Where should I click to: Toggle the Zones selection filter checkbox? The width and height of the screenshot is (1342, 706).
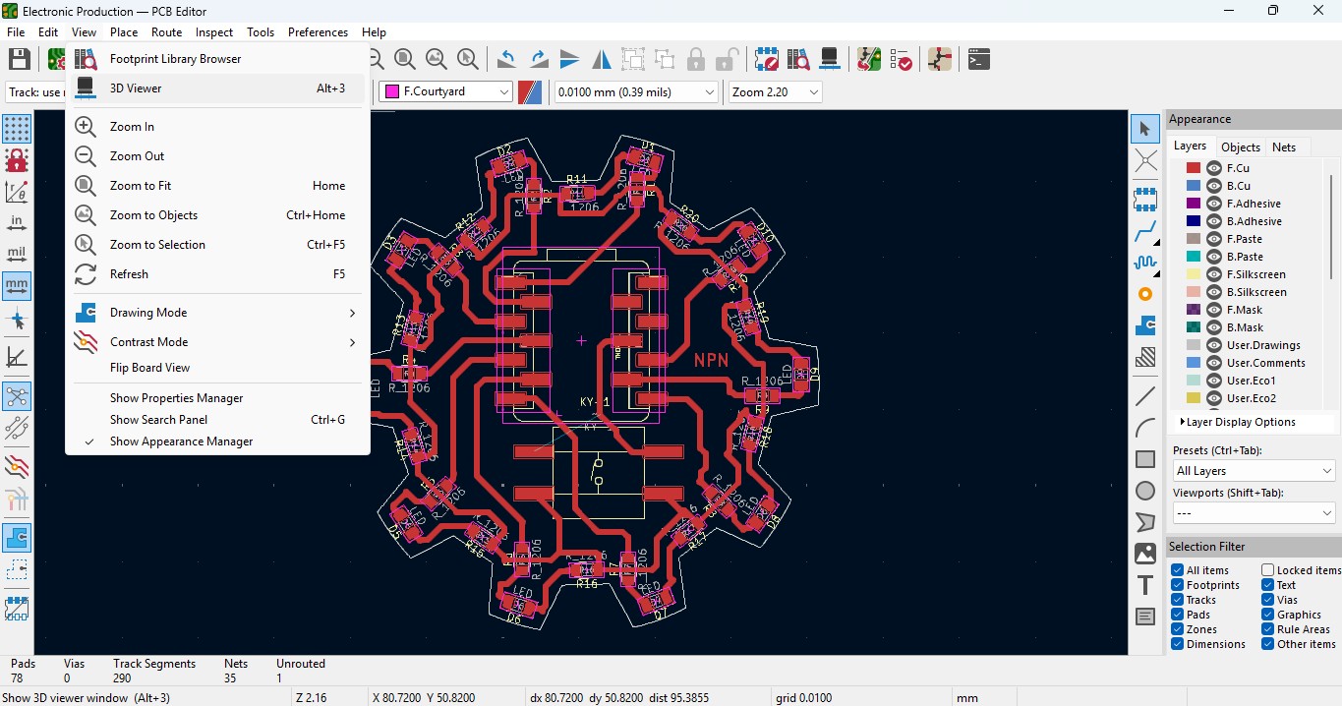coord(1177,629)
